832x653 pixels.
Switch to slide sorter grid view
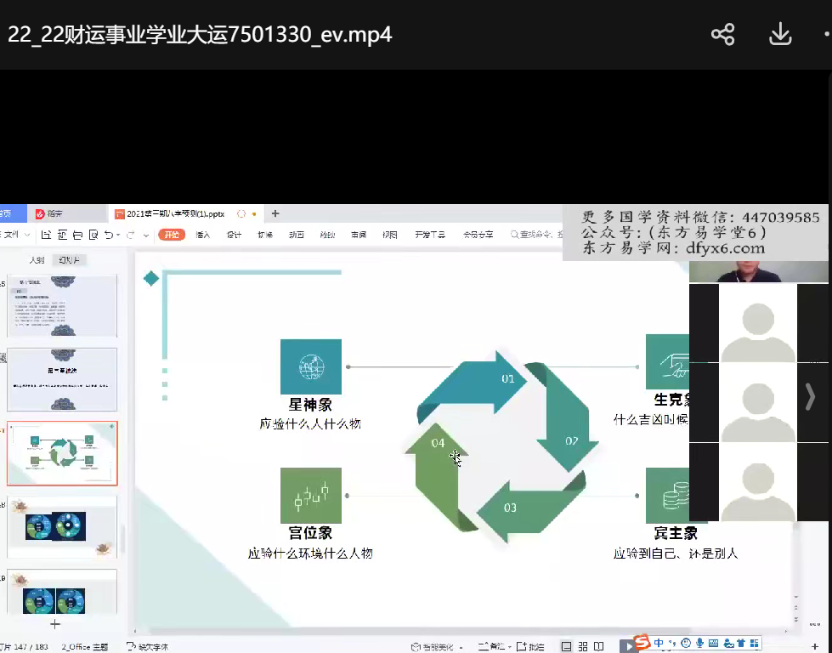point(583,646)
